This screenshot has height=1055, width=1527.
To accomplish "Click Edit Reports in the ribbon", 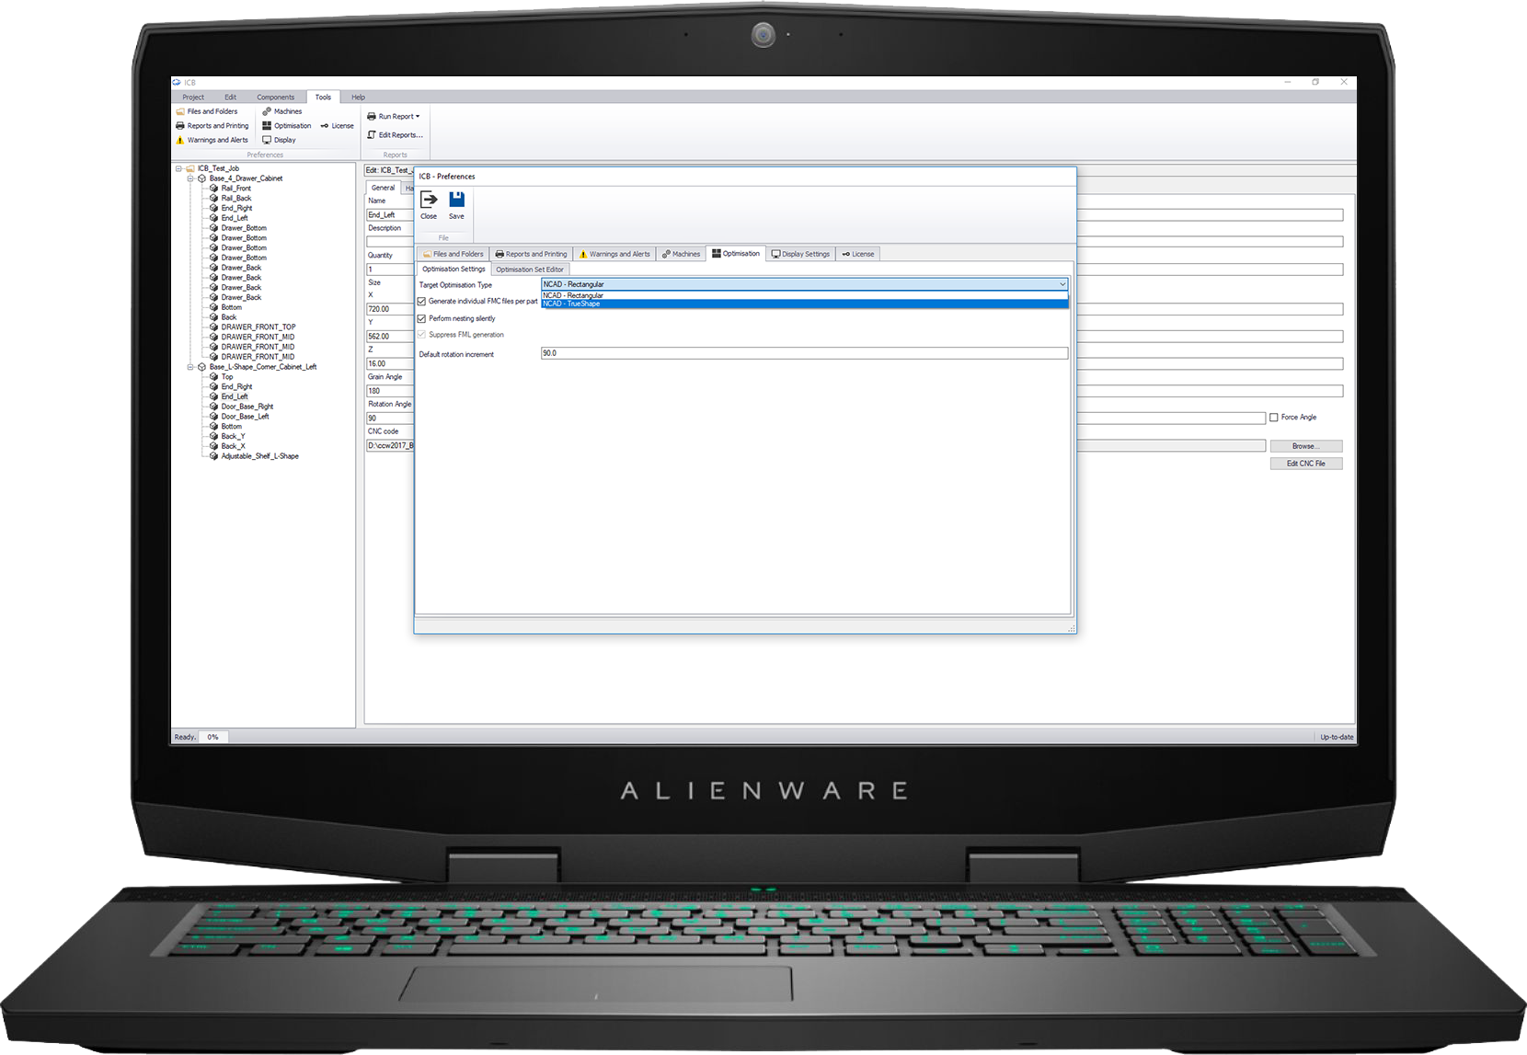I will pos(396,135).
